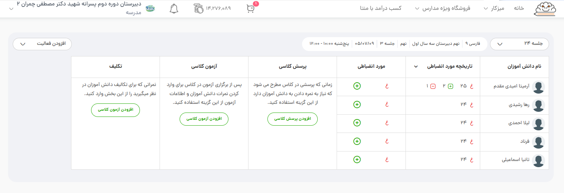Click the avatar of فرناد
This screenshot has width=564, height=193.
(538, 142)
